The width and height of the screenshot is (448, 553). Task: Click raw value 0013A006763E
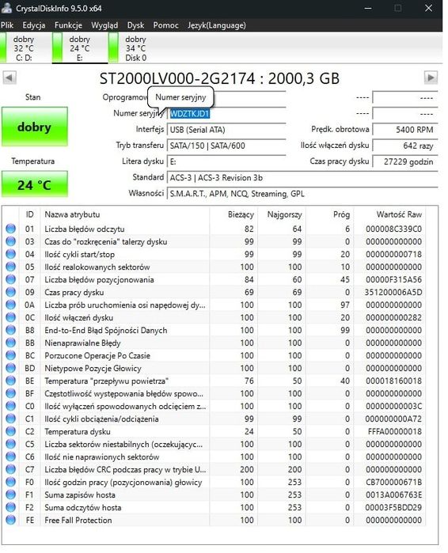393,494
